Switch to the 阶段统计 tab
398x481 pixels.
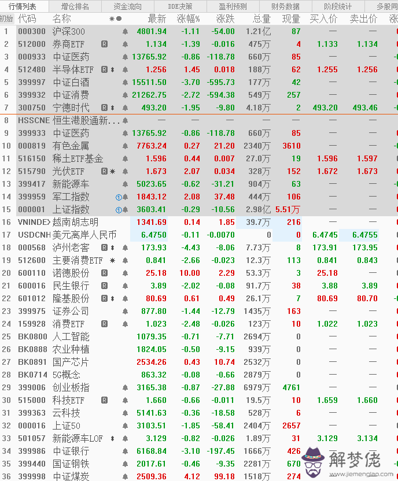tap(338, 6)
